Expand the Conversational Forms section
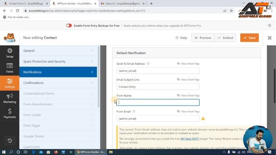This screenshot has width=276, height=155. [x=58, y=93]
